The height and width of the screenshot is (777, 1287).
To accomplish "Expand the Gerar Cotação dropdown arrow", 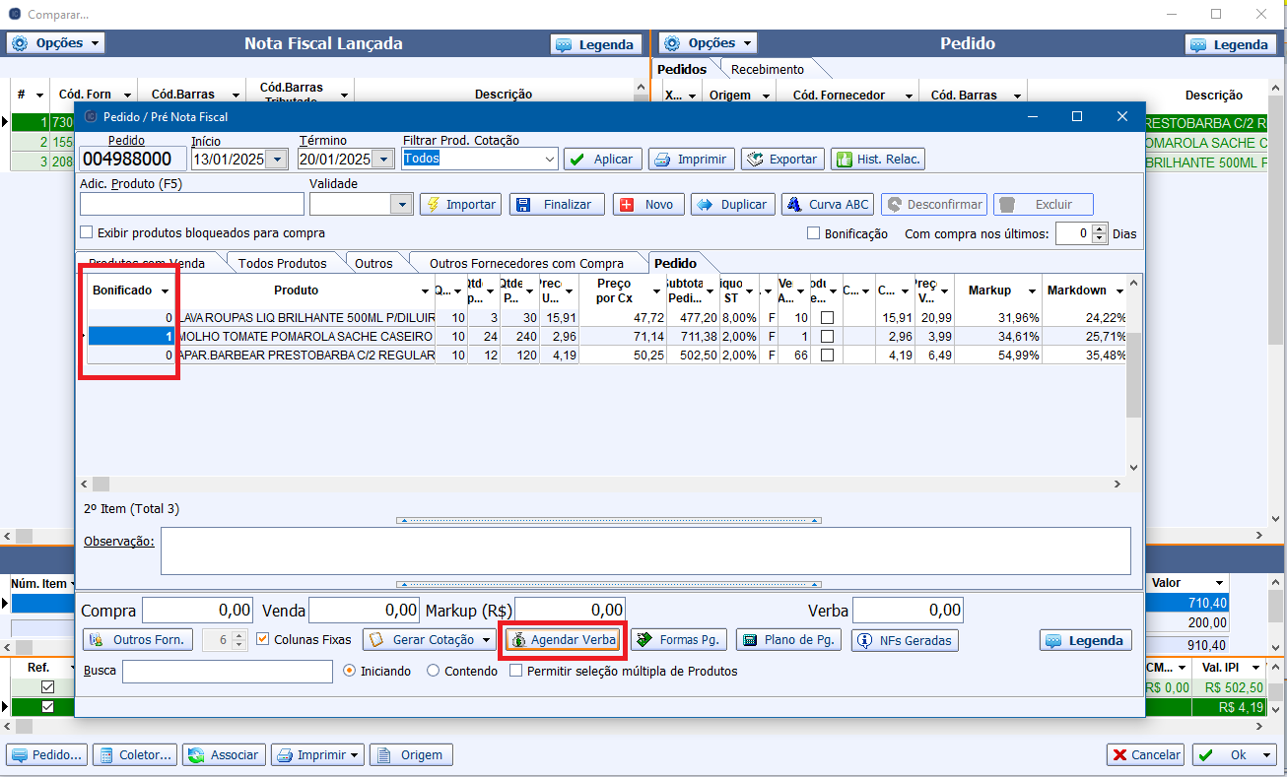I will click(x=487, y=640).
